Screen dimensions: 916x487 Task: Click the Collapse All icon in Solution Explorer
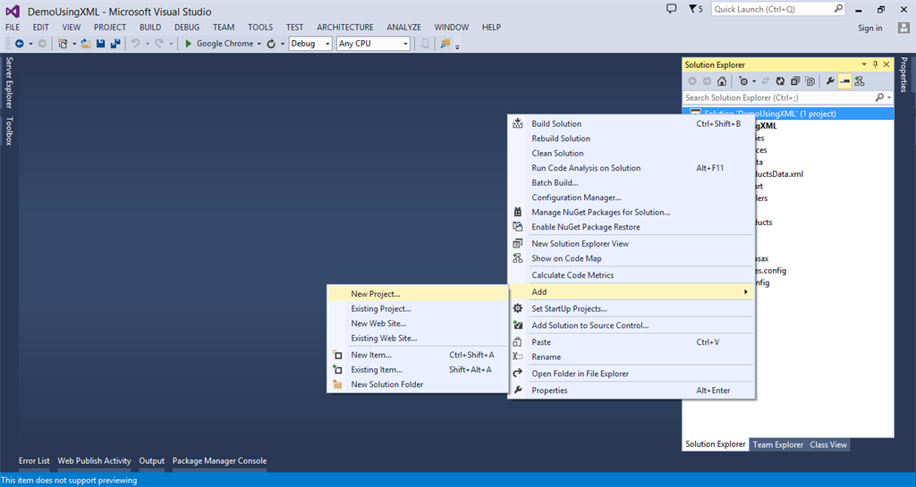pos(795,81)
